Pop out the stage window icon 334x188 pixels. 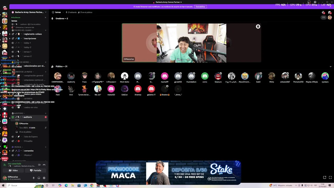tap(325, 177)
